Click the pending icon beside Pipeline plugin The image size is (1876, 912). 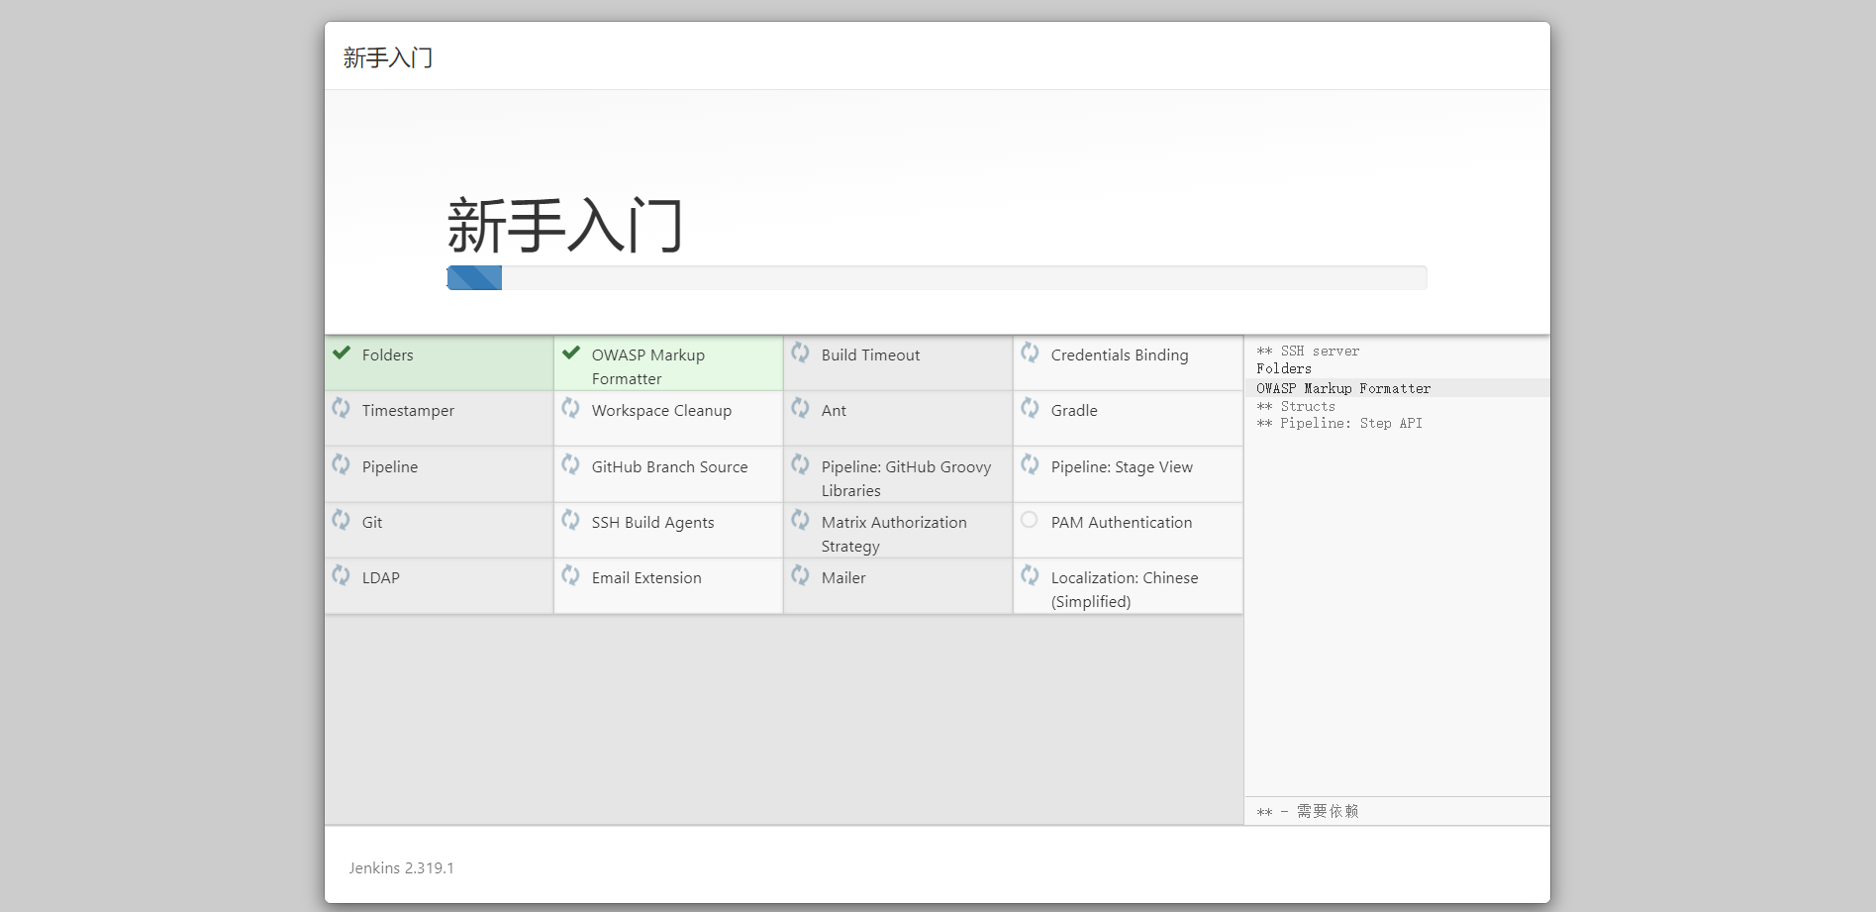pos(341,463)
